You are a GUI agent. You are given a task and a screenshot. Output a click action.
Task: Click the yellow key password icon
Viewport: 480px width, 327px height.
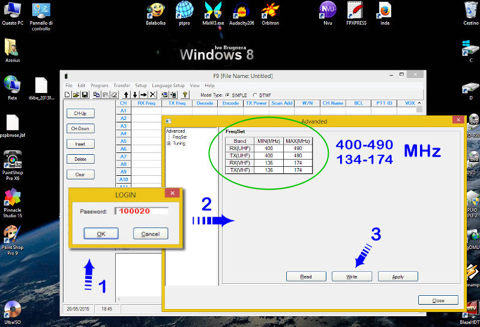pyautogui.click(x=185, y=95)
